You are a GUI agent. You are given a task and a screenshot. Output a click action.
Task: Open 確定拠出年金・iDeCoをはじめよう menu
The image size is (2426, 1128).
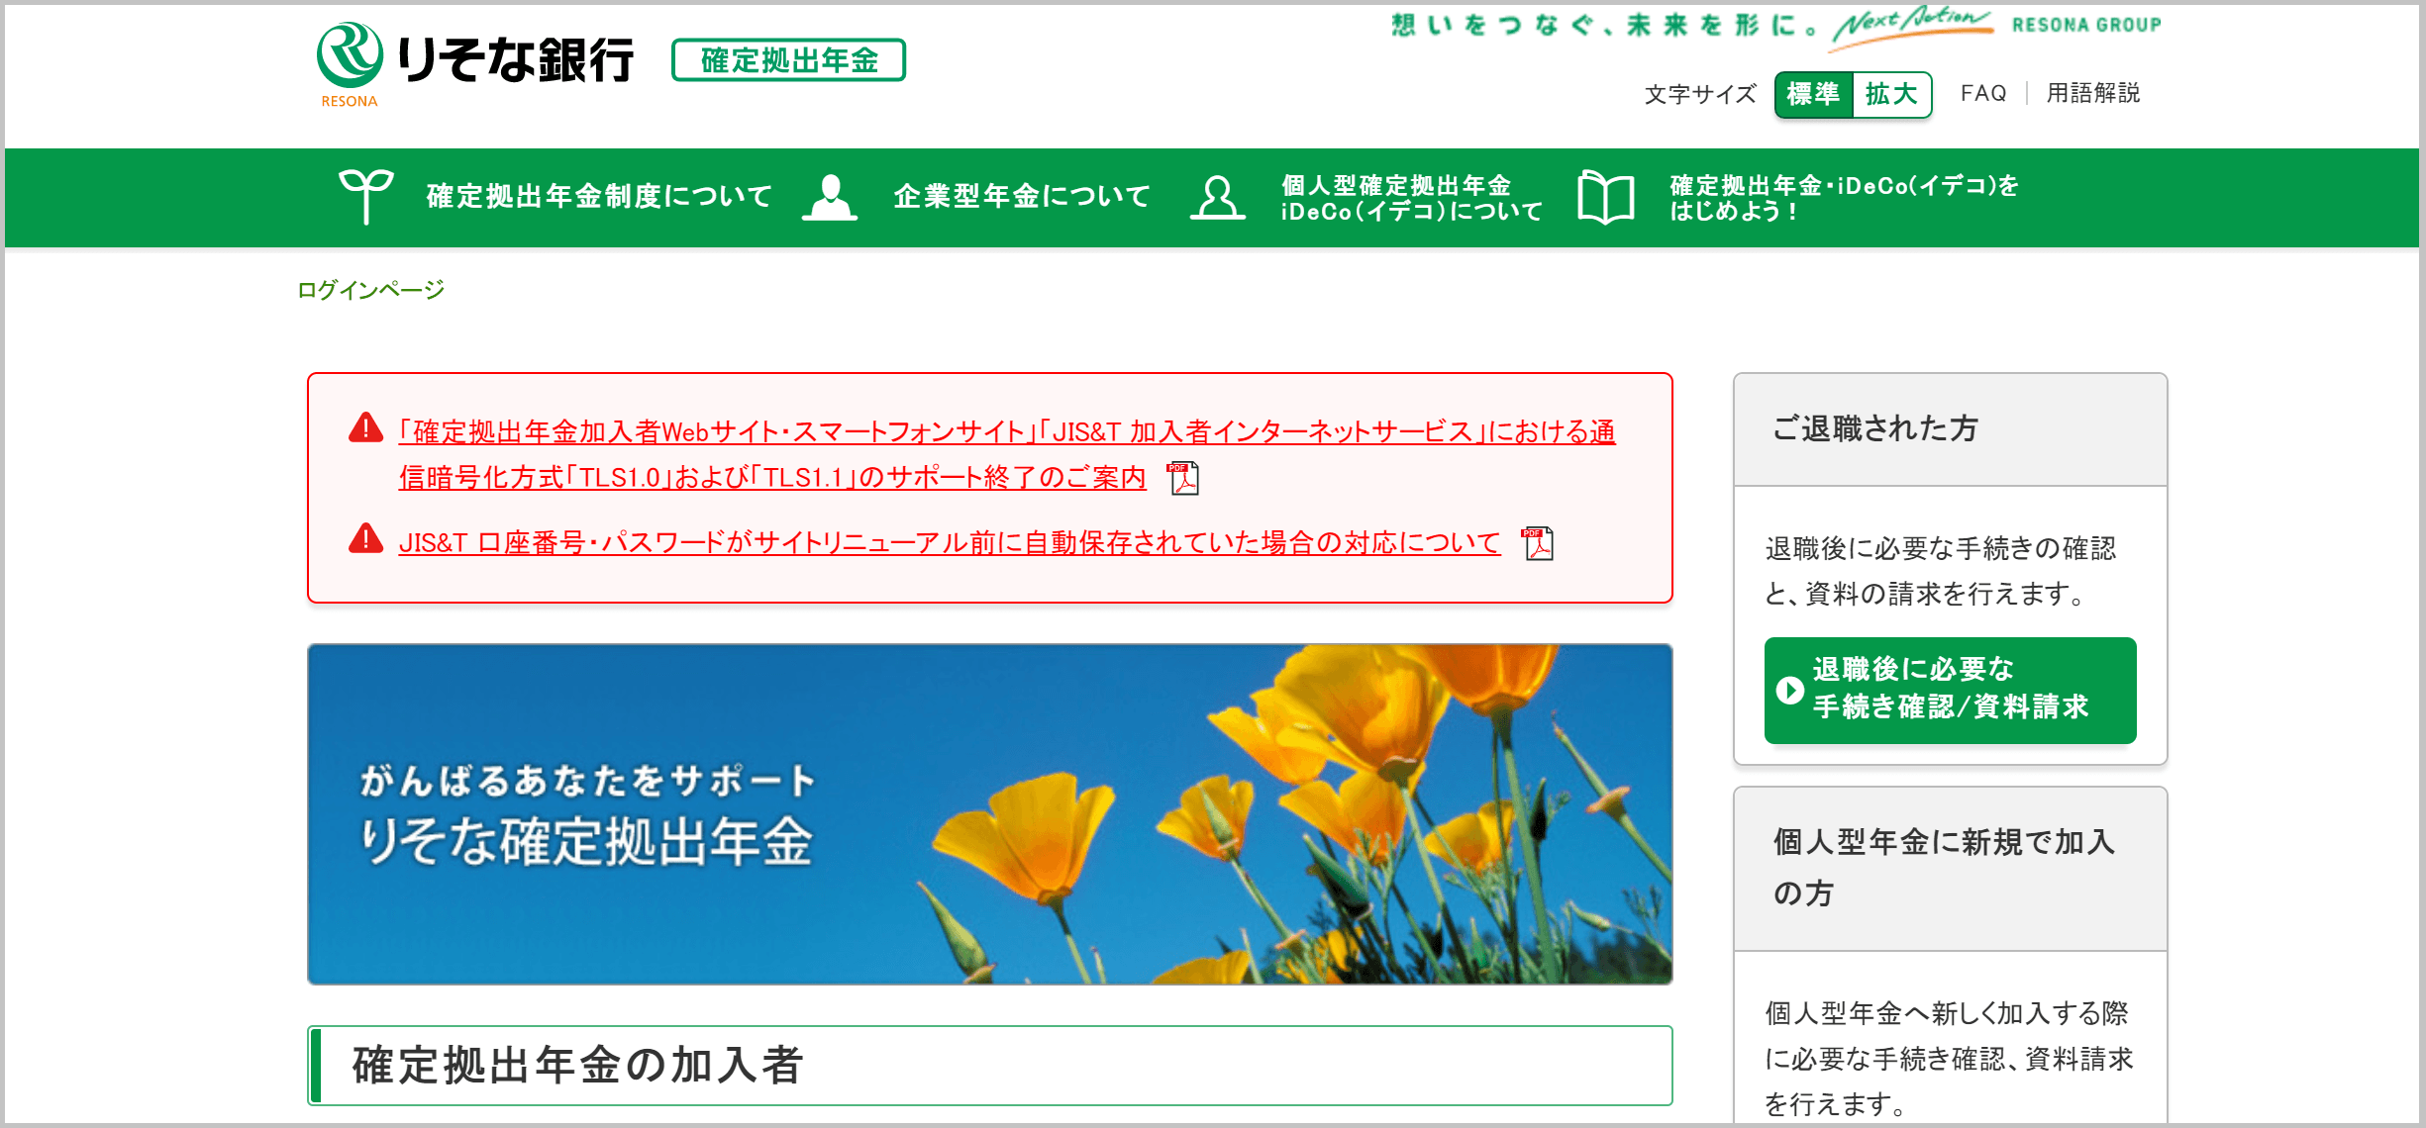pyautogui.click(x=1844, y=198)
